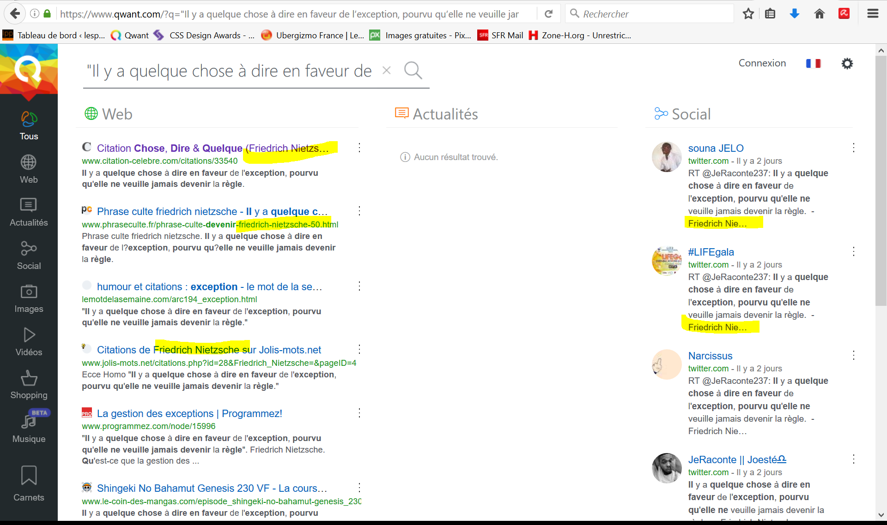Change language via French flag
Viewport: 887px width, 525px height.
[x=813, y=63]
